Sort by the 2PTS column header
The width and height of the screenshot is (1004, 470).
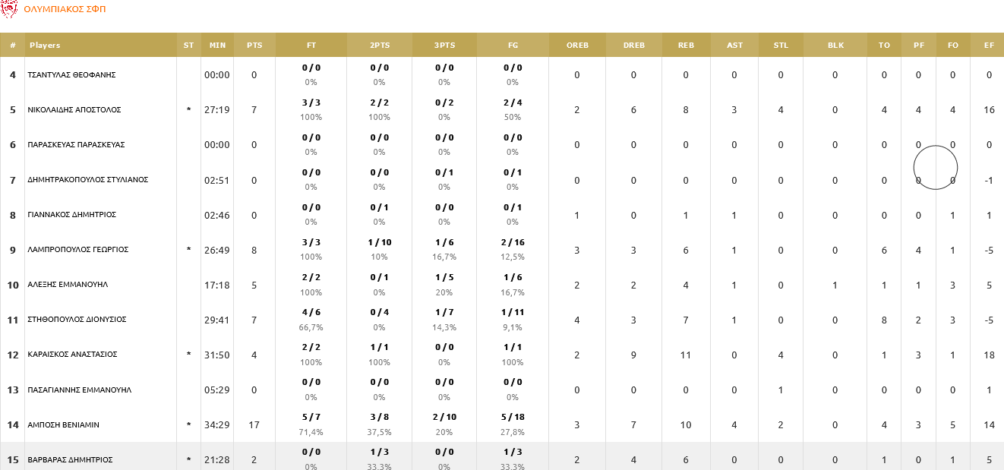point(380,46)
